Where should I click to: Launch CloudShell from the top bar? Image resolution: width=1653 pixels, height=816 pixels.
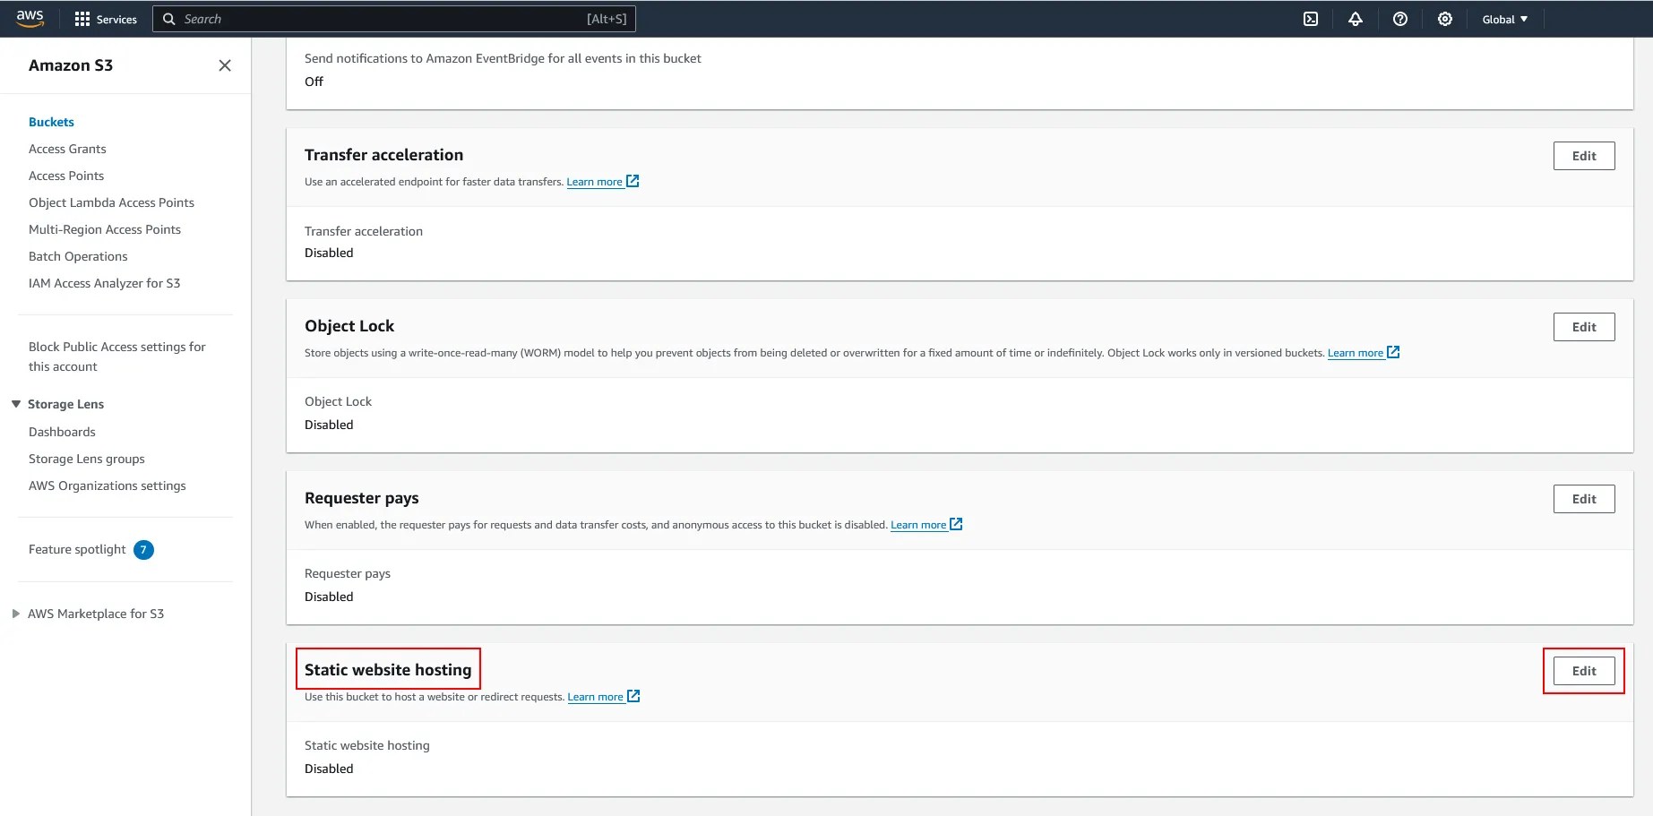pyautogui.click(x=1311, y=19)
